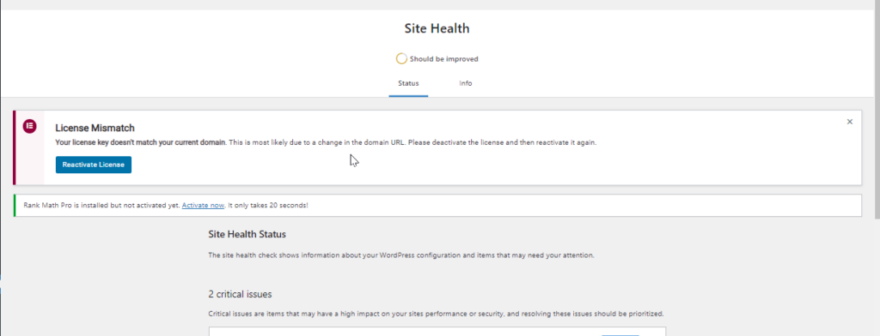Viewport: 880px width, 336px height.
Task: Click the Elementor logo in the license notice
Action: [x=29, y=126]
